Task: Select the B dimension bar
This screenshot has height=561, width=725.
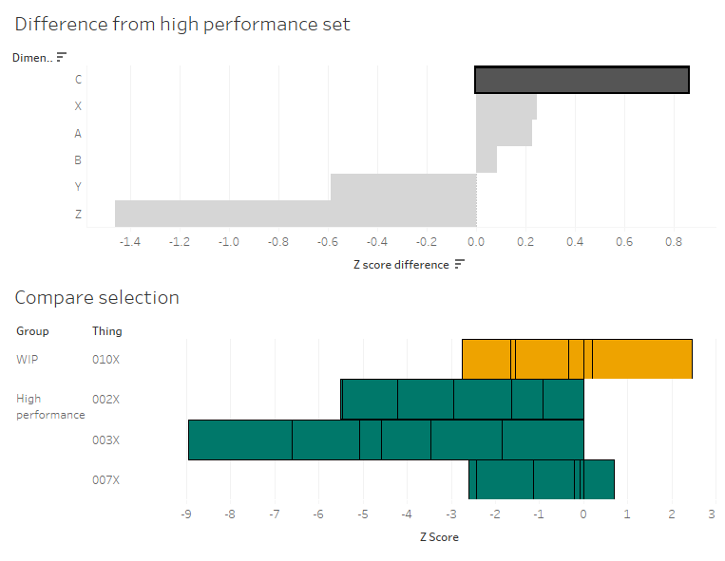Action: click(x=487, y=159)
